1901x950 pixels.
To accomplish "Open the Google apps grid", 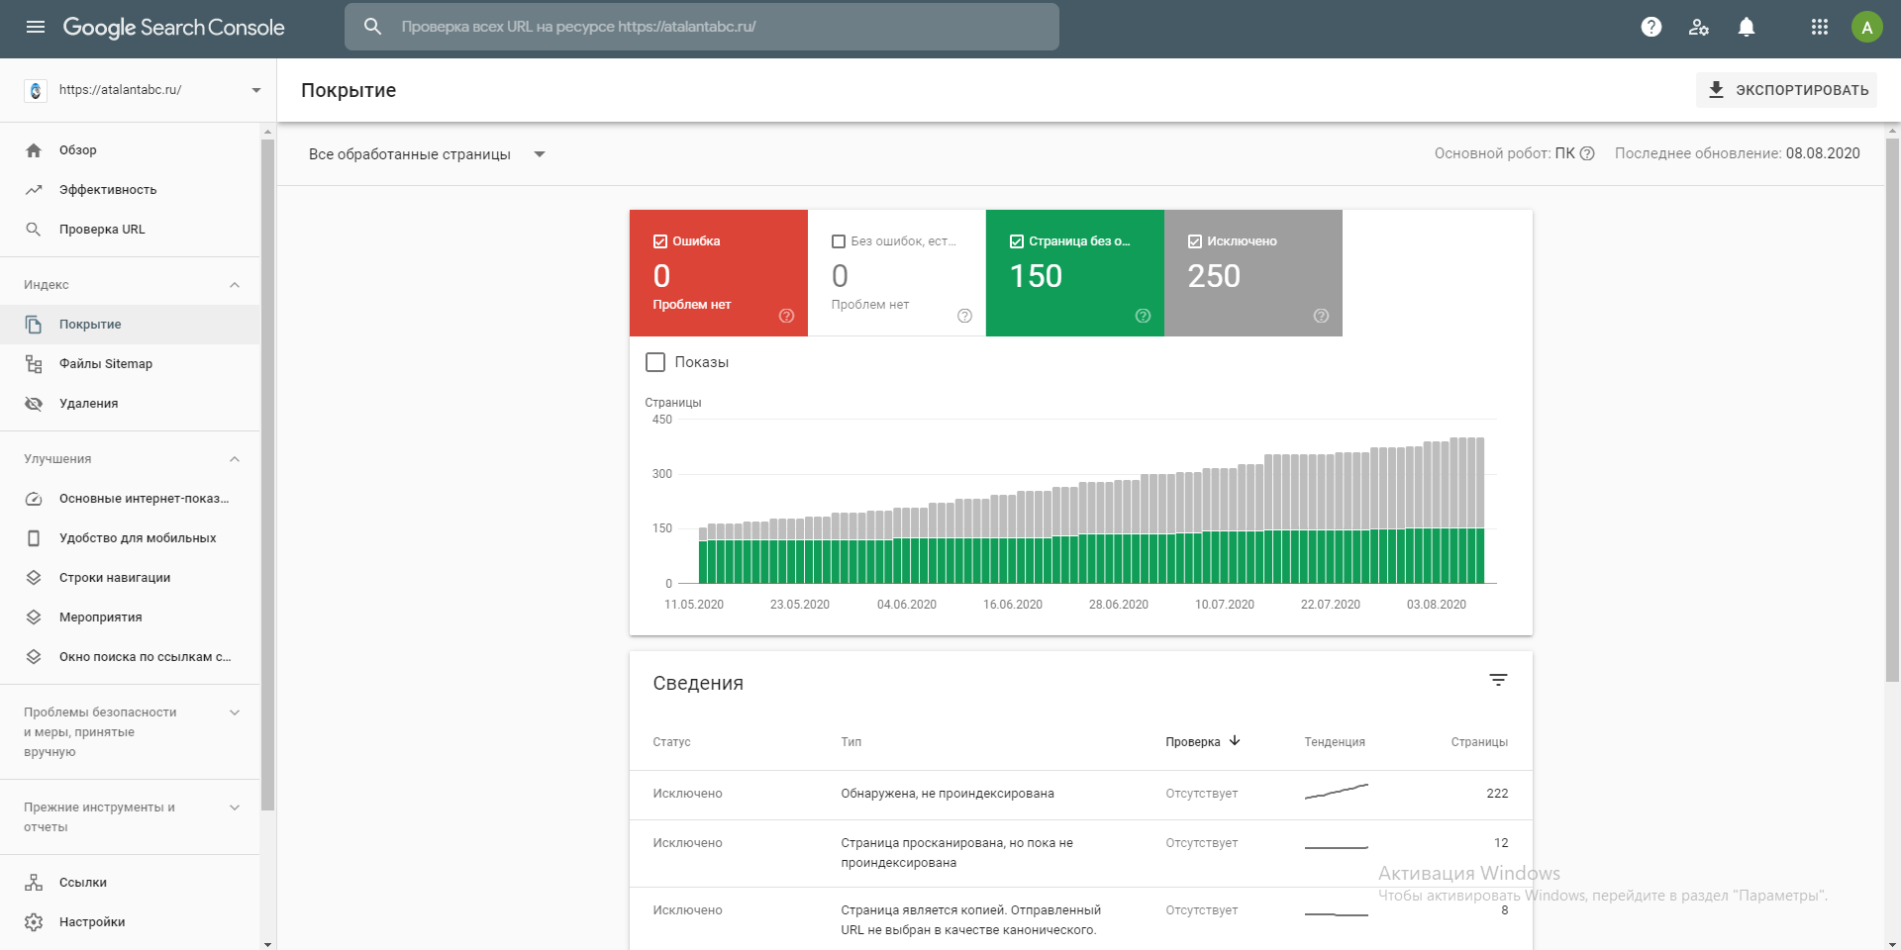I will pyautogui.click(x=1820, y=27).
